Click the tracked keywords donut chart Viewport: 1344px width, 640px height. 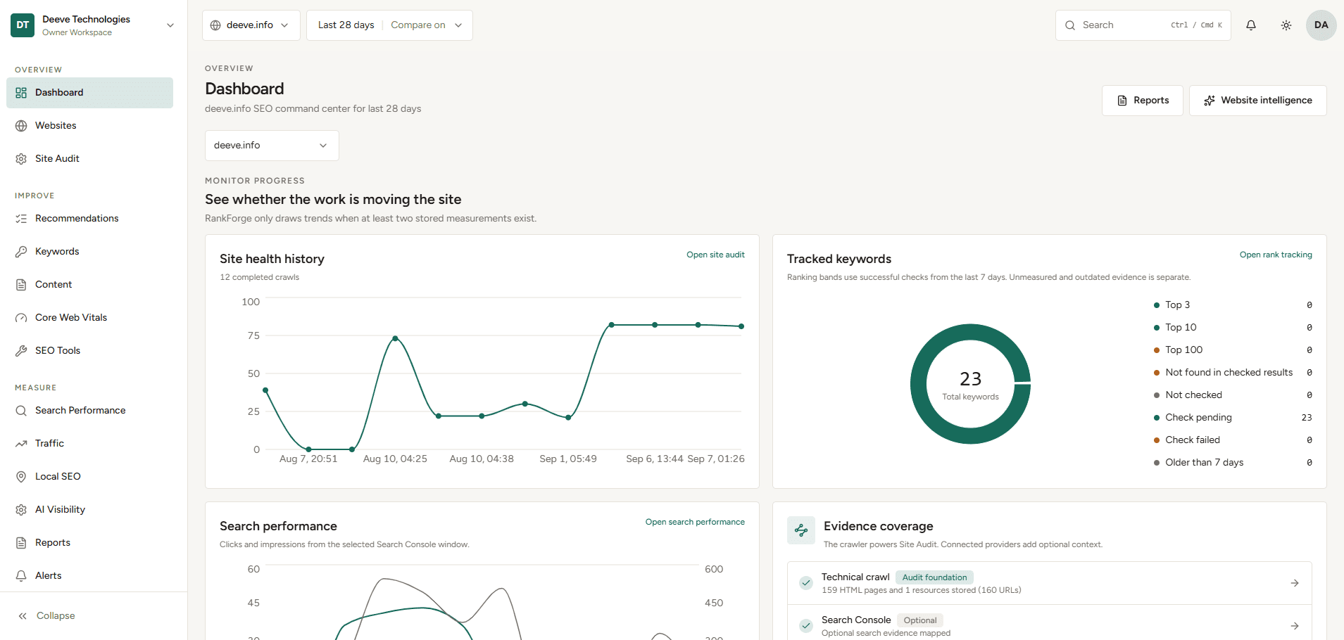point(970,384)
